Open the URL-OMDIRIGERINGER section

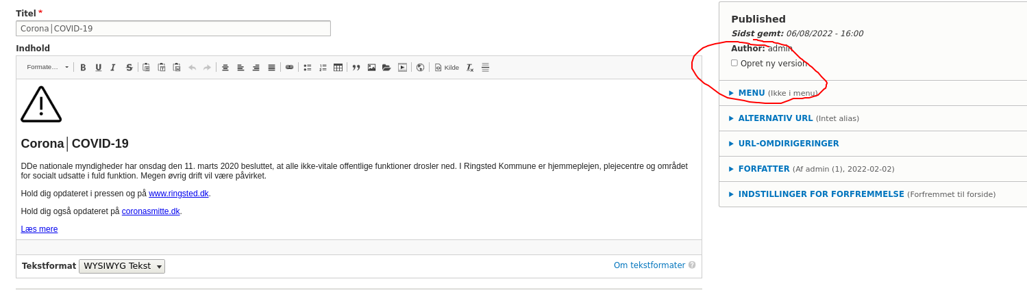click(788, 144)
